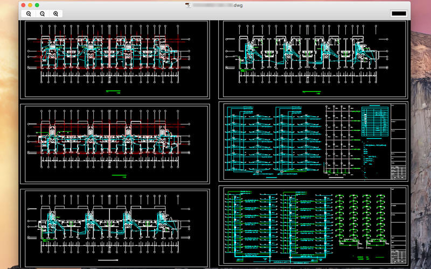Select the middle-left floor plan sheet
The width and height of the screenshot is (431, 269).
click(115, 144)
